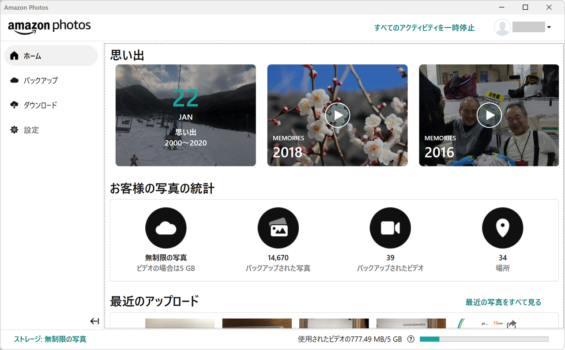Click 最近のアップロード heading
The image size is (565, 350).
(154, 301)
